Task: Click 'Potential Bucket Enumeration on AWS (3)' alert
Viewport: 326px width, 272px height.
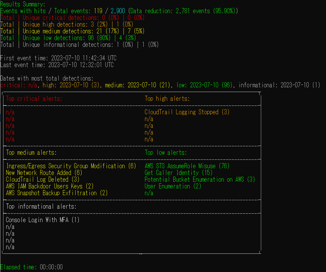Action: coord(200,180)
